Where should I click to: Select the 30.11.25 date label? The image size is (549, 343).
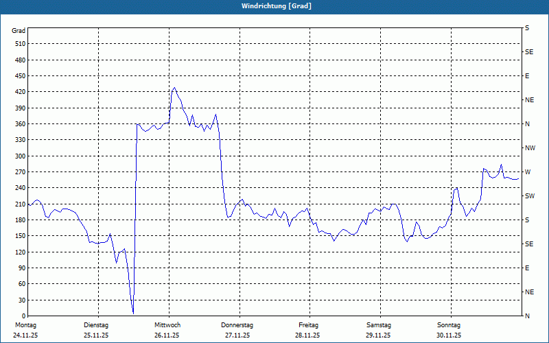tap(449, 335)
